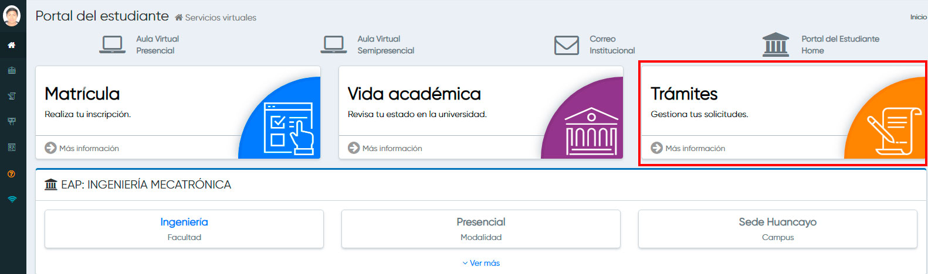Open Más información under Vida académica

coord(385,148)
